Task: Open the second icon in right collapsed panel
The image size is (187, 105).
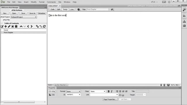Action: [184, 15]
